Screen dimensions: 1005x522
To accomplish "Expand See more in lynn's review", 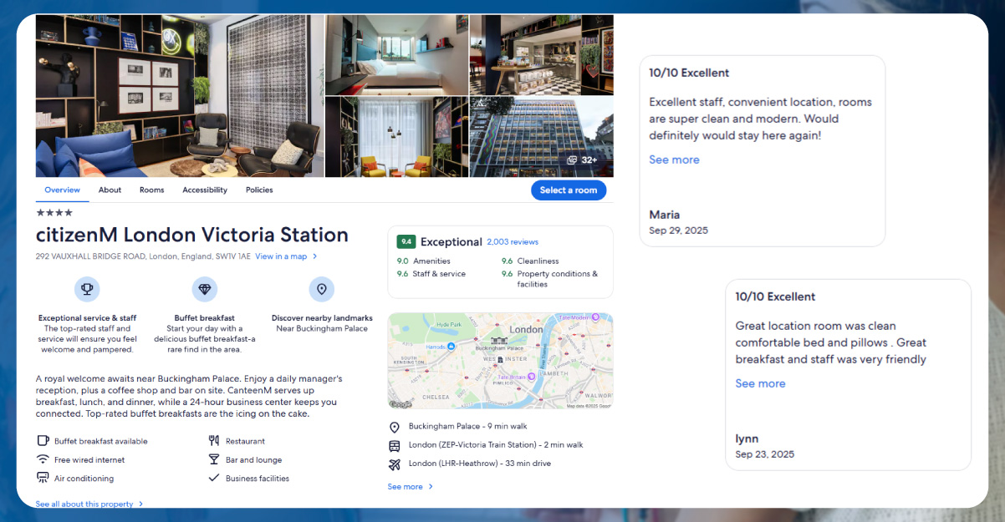I will (760, 383).
